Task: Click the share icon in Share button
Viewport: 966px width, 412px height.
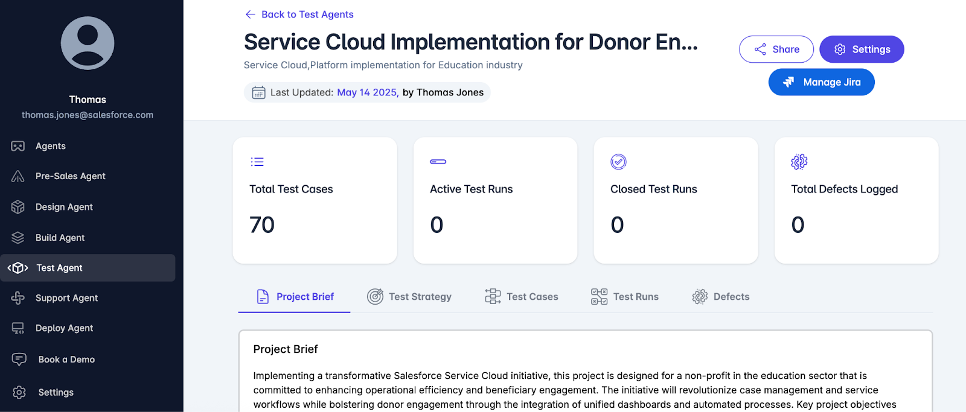Action: 760,49
